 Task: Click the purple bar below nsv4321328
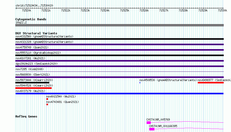(x=119, y=44)
